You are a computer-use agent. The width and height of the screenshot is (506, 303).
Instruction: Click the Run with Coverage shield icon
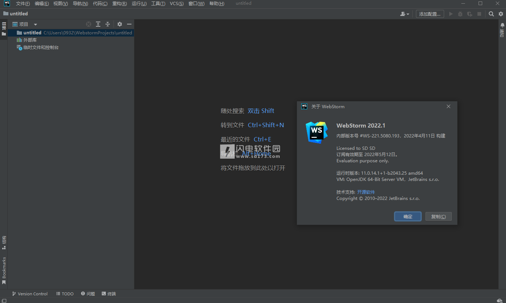click(470, 14)
